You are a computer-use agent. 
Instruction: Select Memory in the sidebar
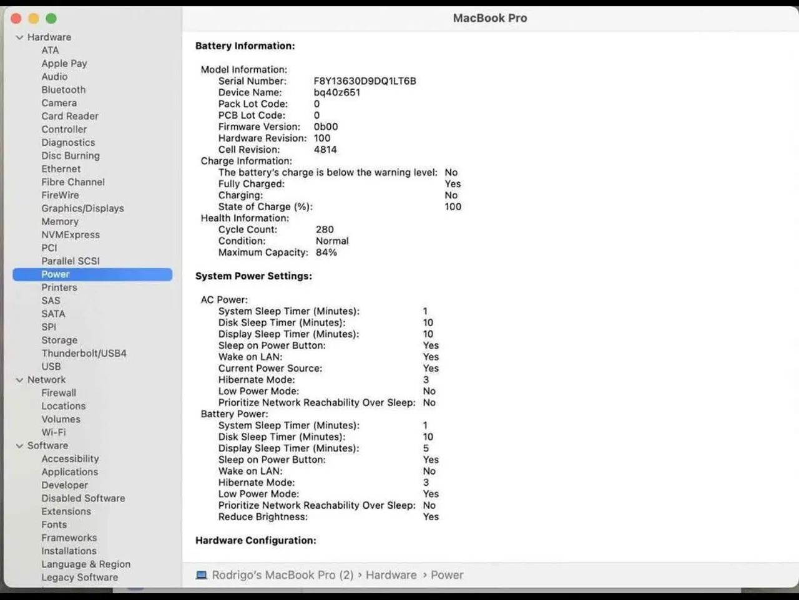coord(60,221)
